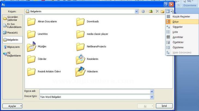Choose Döşe view option

(182, 22)
